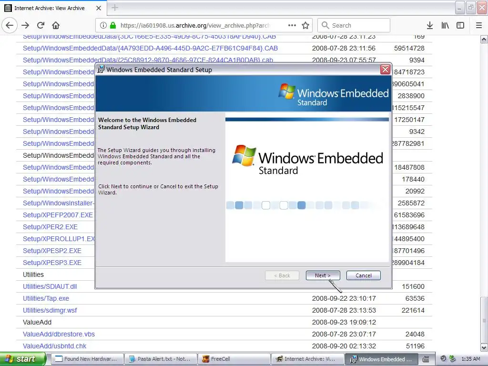Click the first system tray icon
The width and height of the screenshot is (488, 366).
tap(444, 359)
